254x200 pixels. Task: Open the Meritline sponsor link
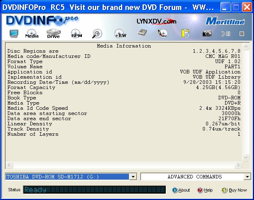225,22
